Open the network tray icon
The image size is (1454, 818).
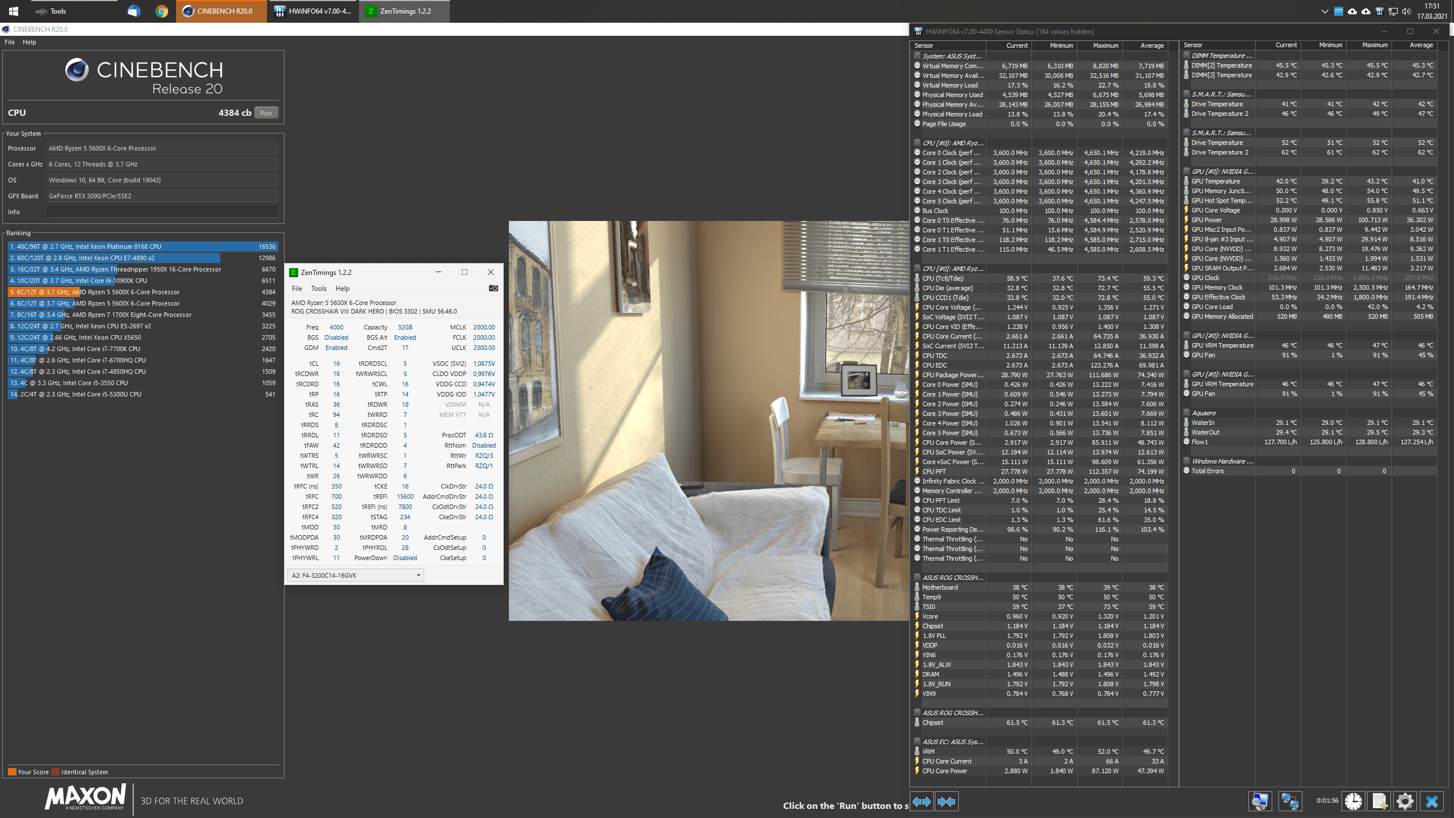tap(1393, 11)
